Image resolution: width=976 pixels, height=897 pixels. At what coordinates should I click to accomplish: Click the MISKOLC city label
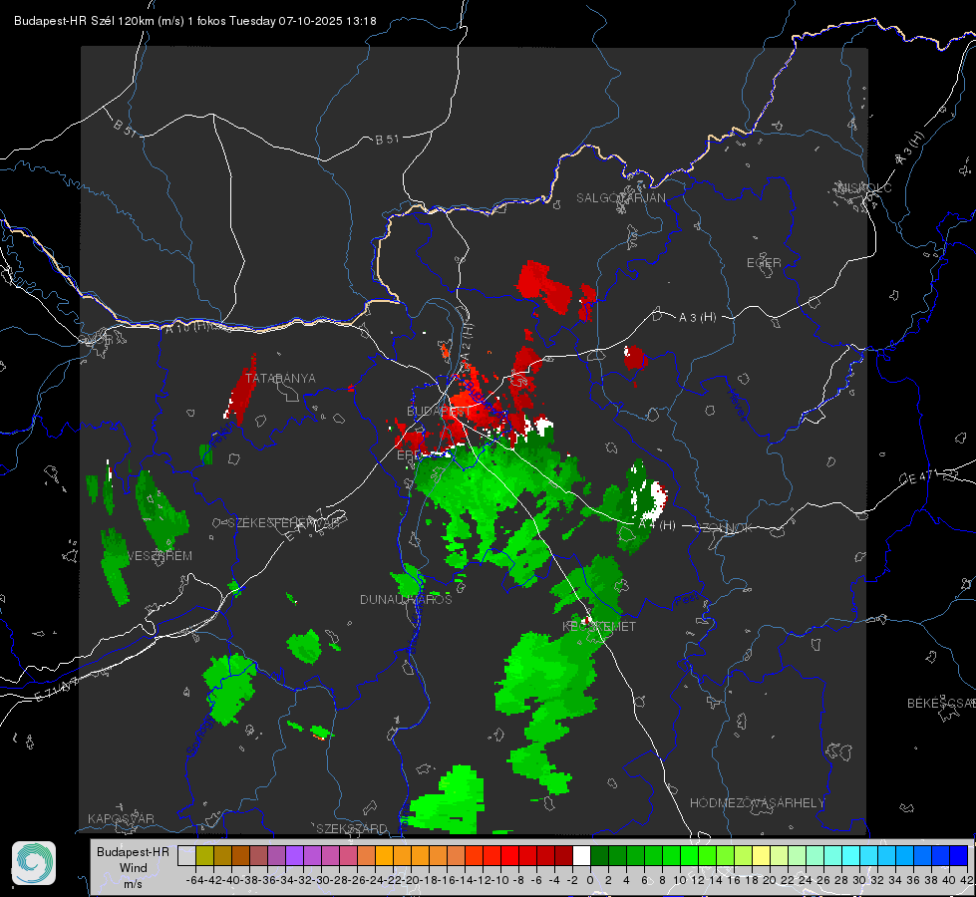click(864, 187)
